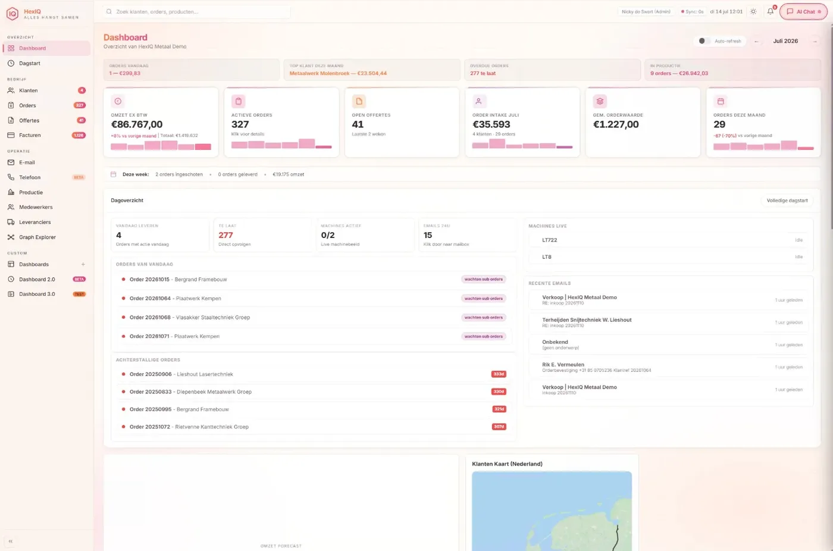Switch theme with the sun icon
The height and width of the screenshot is (551, 833).
coord(753,11)
